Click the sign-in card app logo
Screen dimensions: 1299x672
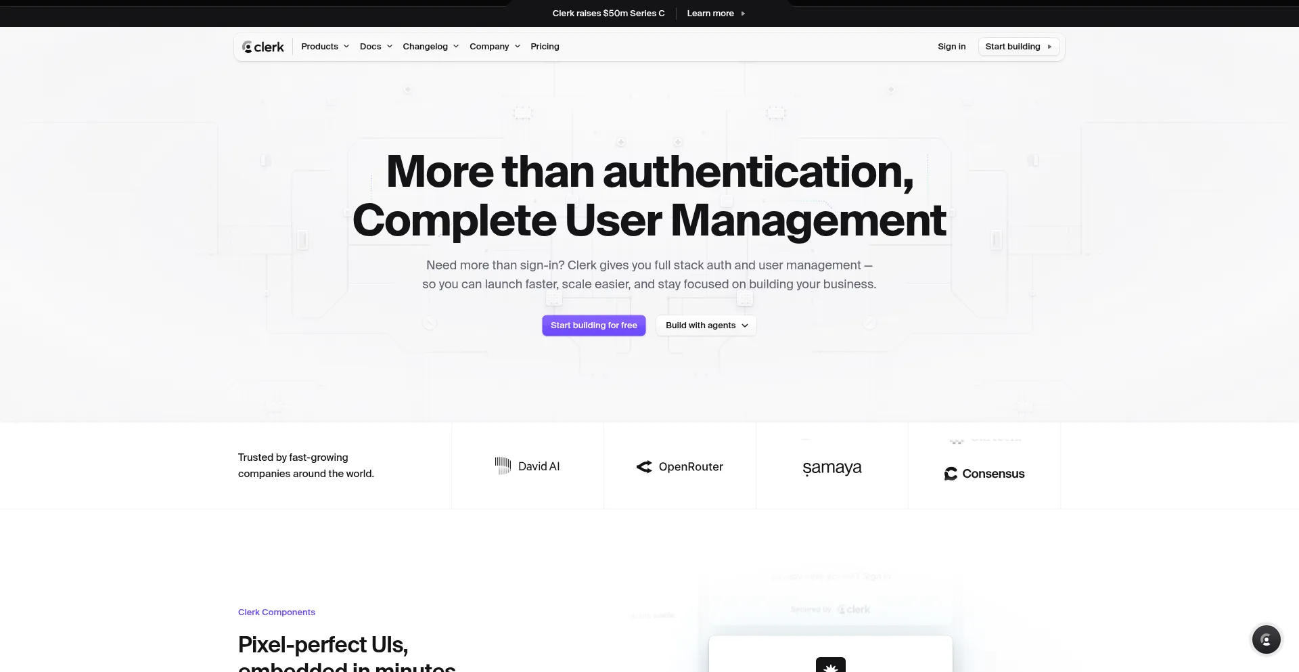831,665
